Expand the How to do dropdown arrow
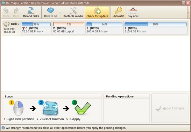Screen dimensions: 191x132 click(60, 13)
